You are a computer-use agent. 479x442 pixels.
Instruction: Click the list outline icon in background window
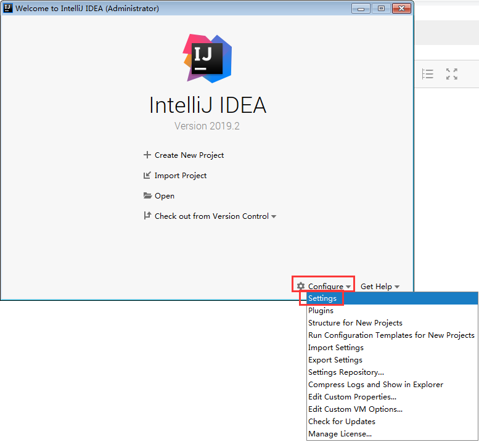coord(427,74)
